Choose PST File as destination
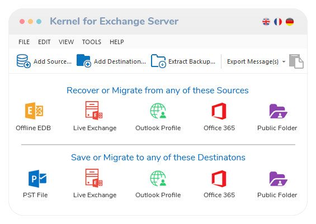This screenshot has width=316, height=224. [x=37, y=179]
